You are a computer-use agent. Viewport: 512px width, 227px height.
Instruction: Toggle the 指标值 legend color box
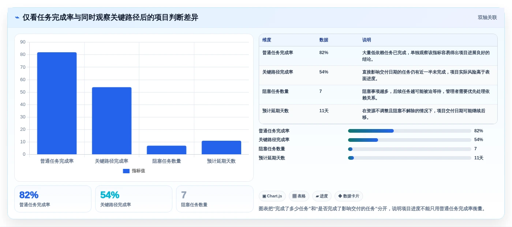coord(126,171)
